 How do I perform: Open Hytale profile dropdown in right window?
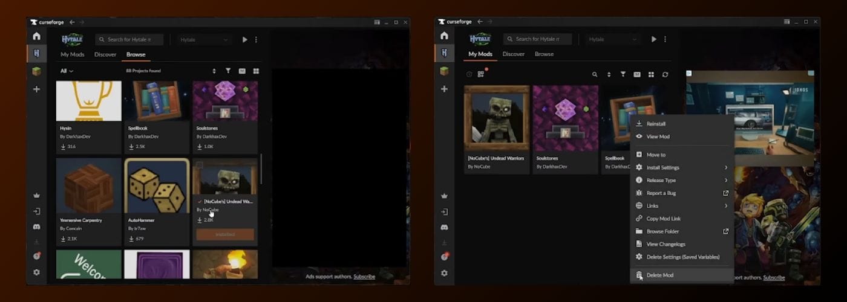[613, 39]
